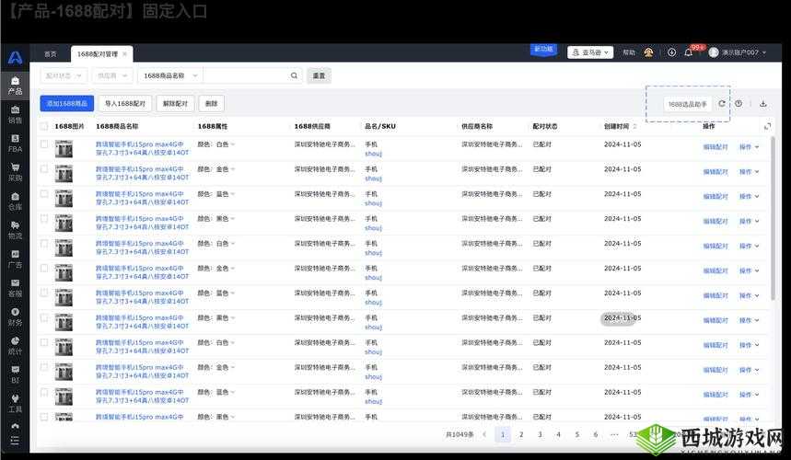The height and width of the screenshot is (460, 791).
Task: Select the 1688配对管理 tab
Action: point(98,54)
